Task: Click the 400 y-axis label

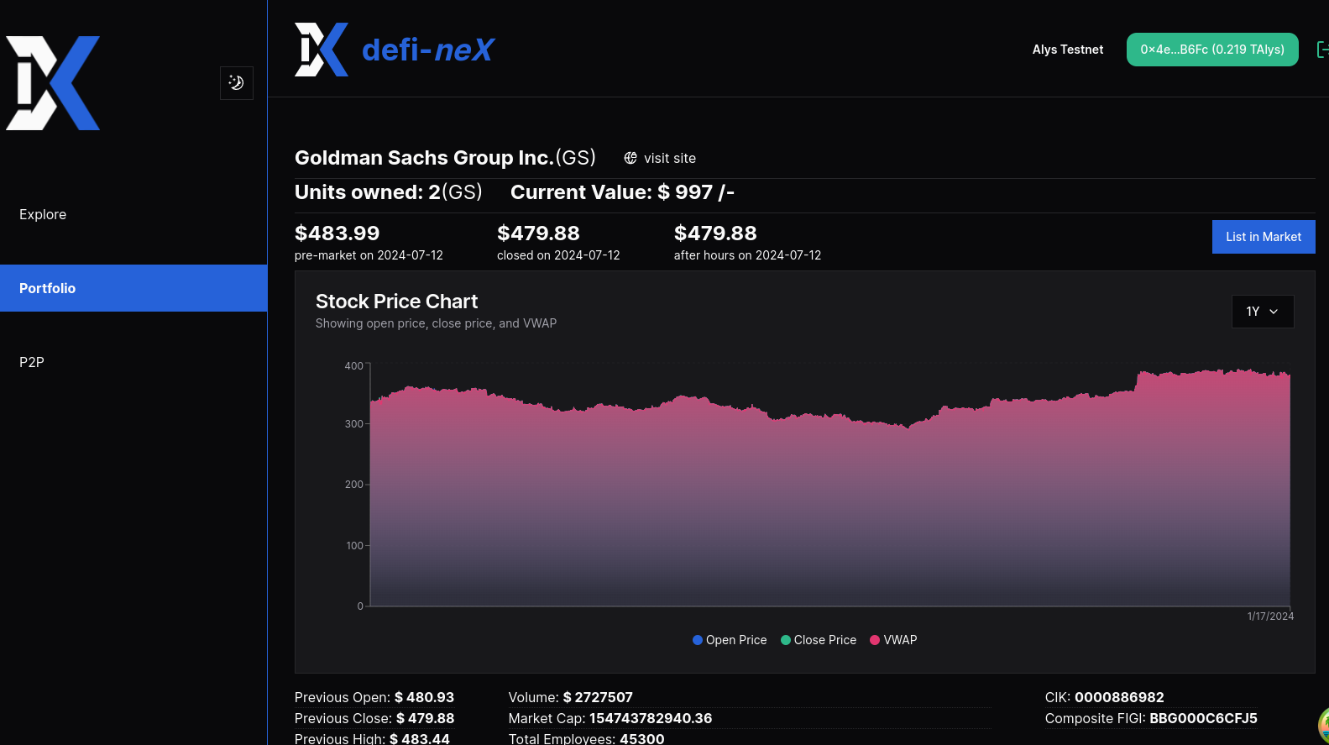Action: [x=353, y=366]
